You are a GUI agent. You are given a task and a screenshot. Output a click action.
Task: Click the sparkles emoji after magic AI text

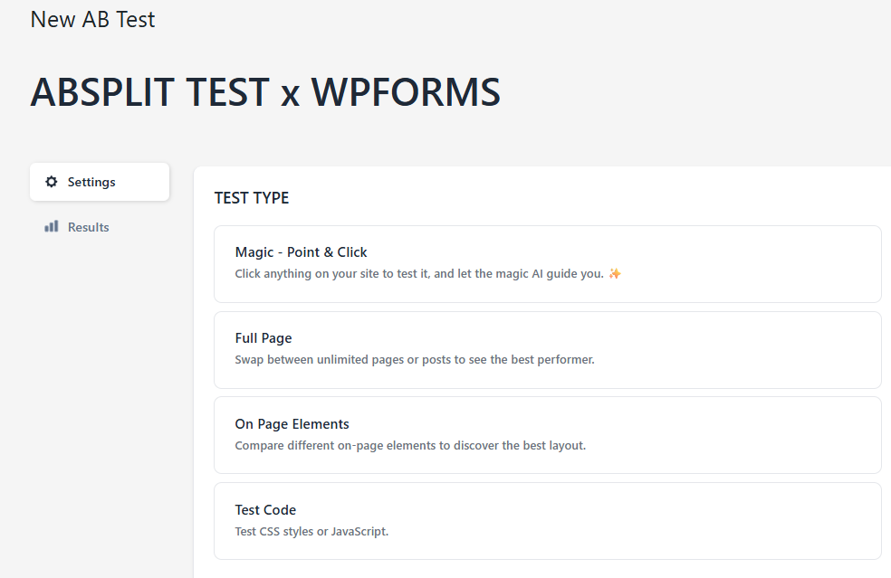click(615, 274)
